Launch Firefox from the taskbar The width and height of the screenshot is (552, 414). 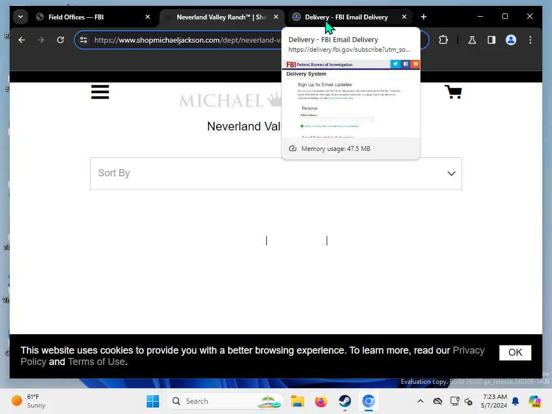[321, 401]
